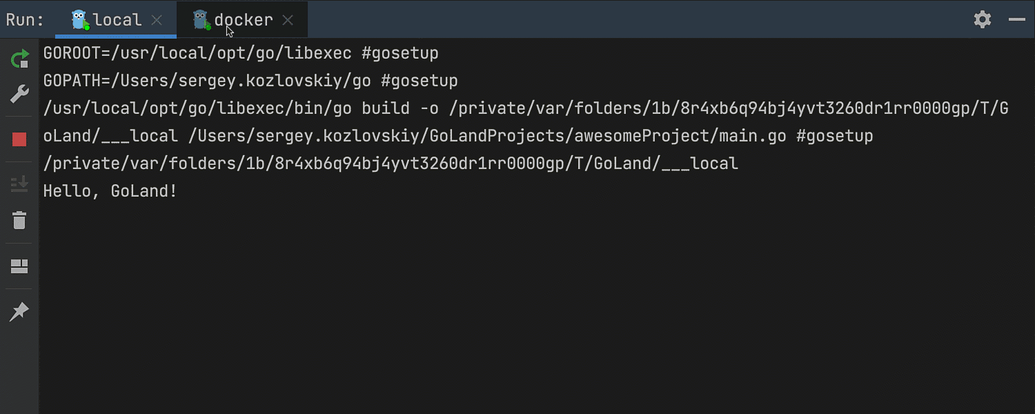
Task: Click the GOROOT line in the console
Action: click(x=241, y=53)
